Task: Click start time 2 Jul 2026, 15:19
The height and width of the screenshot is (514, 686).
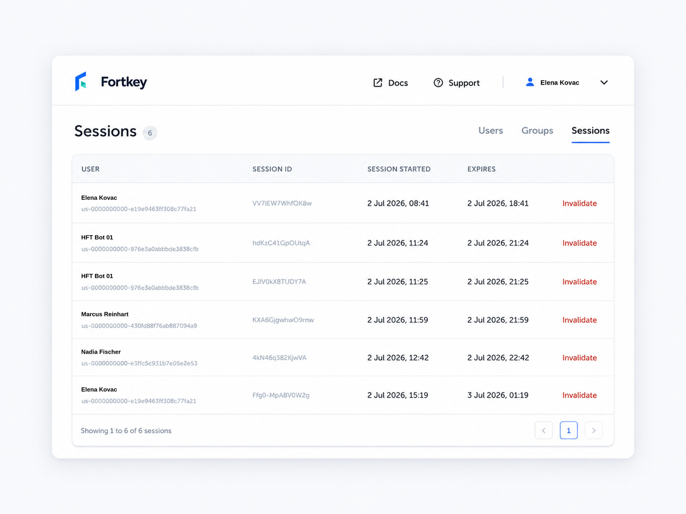Action: click(x=398, y=395)
